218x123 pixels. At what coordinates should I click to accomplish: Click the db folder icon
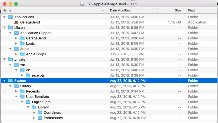click(22, 70)
